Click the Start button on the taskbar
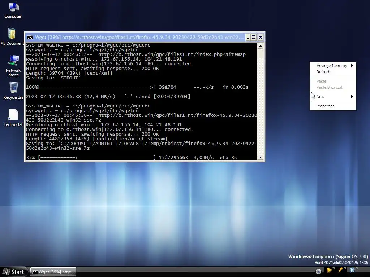Image resolution: width=370 pixels, height=277 pixels. pyautogui.click(x=14, y=272)
